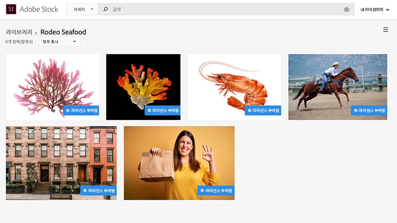Focus the 검색 search input field

(226, 9)
